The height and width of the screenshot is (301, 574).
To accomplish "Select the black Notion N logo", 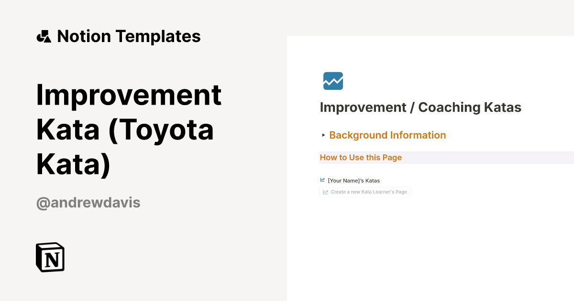I will pos(50,257).
